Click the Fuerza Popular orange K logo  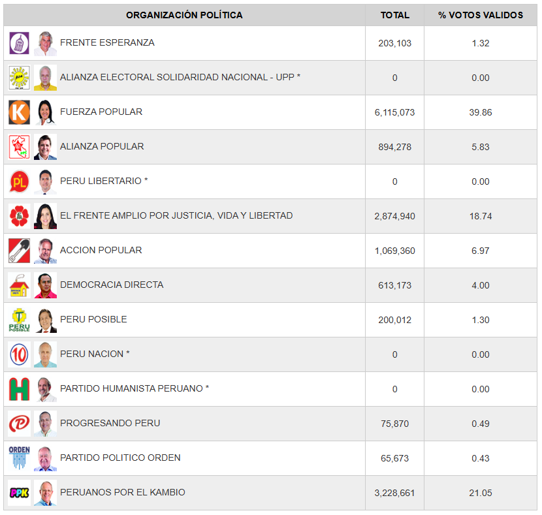pyautogui.click(x=20, y=112)
